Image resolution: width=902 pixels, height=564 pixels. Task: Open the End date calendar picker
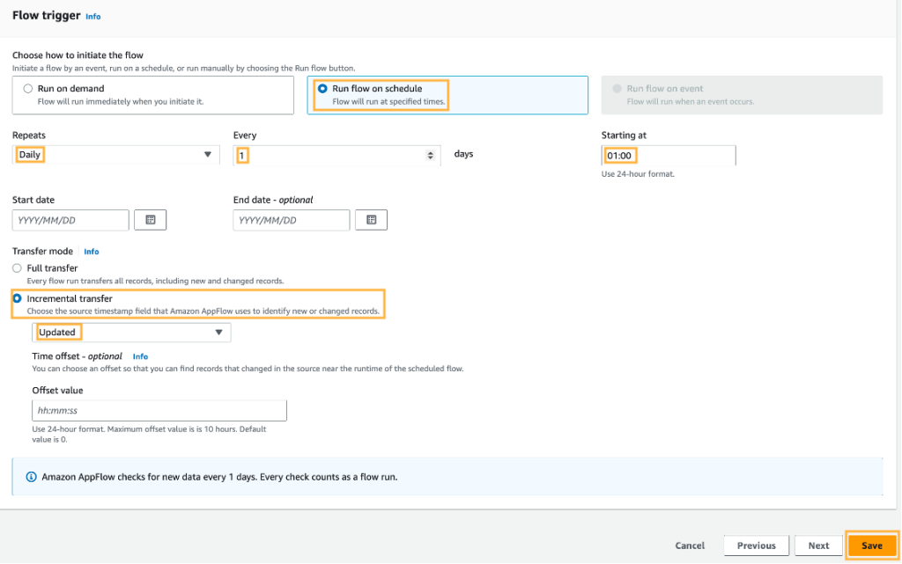point(371,219)
